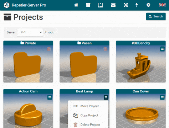Choose Copy Project from the menu

coord(88,115)
